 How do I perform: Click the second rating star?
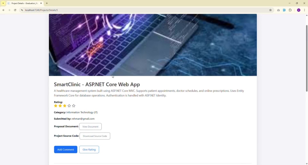pos(60,106)
